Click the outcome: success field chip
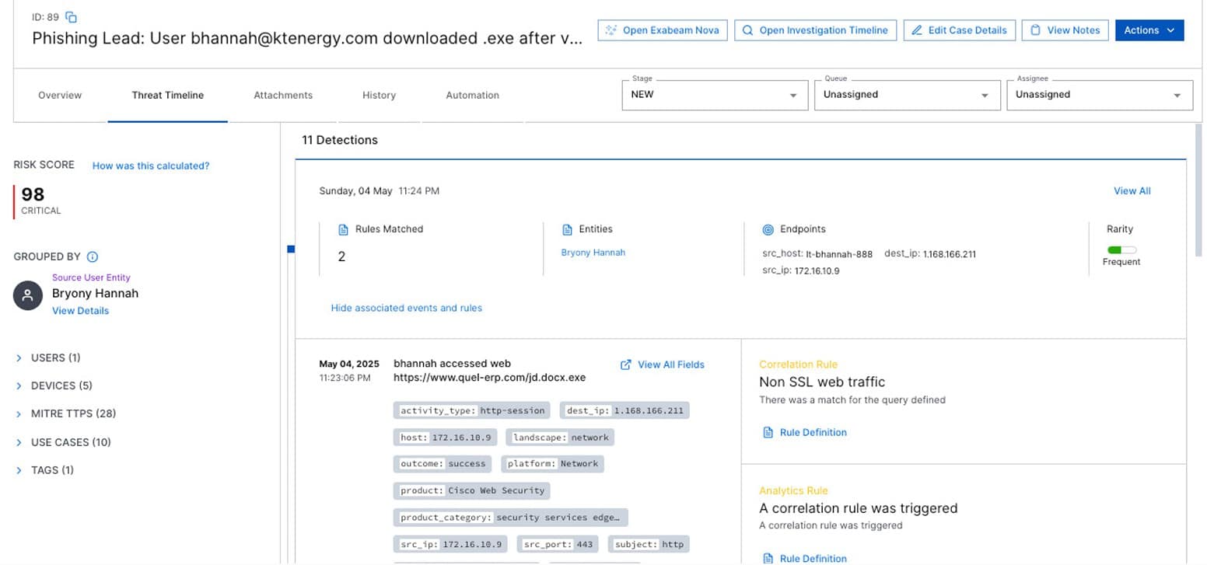 coord(443,463)
